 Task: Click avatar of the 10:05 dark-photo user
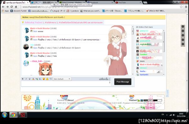(x=26, y=47)
